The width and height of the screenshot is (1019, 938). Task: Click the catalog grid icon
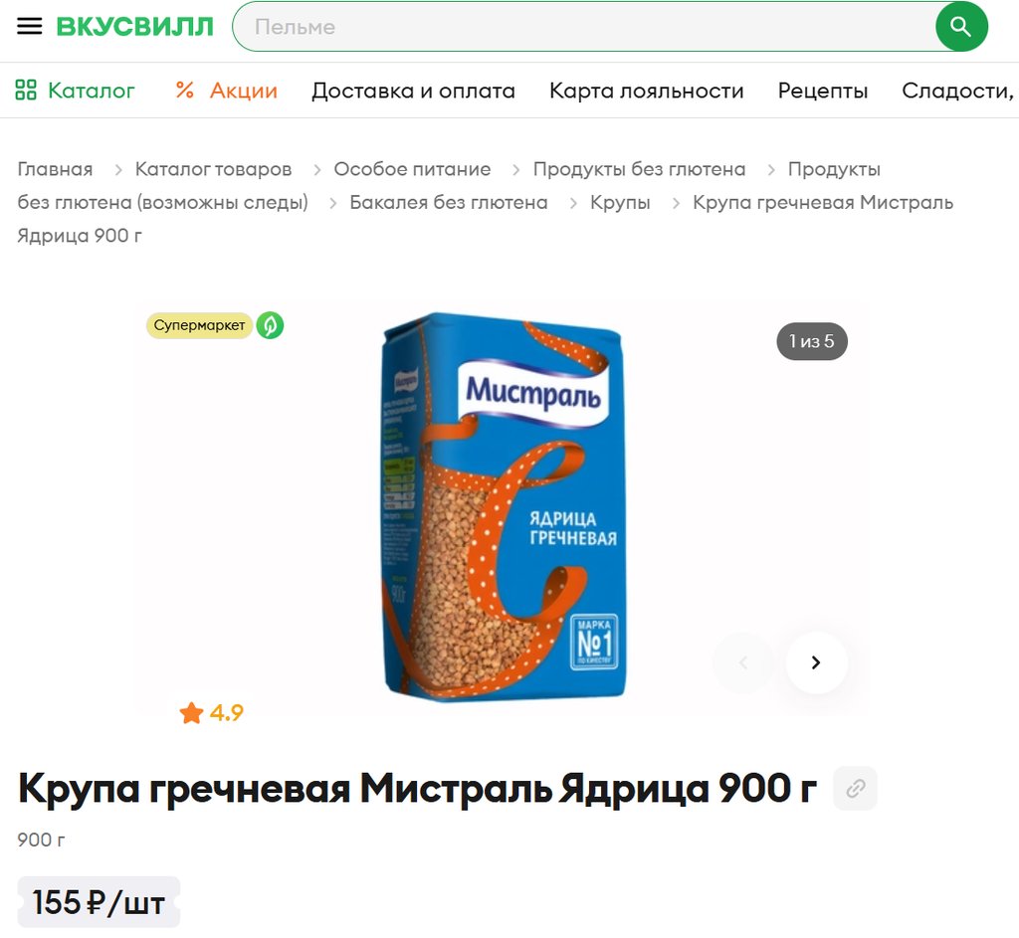[x=26, y=90]
